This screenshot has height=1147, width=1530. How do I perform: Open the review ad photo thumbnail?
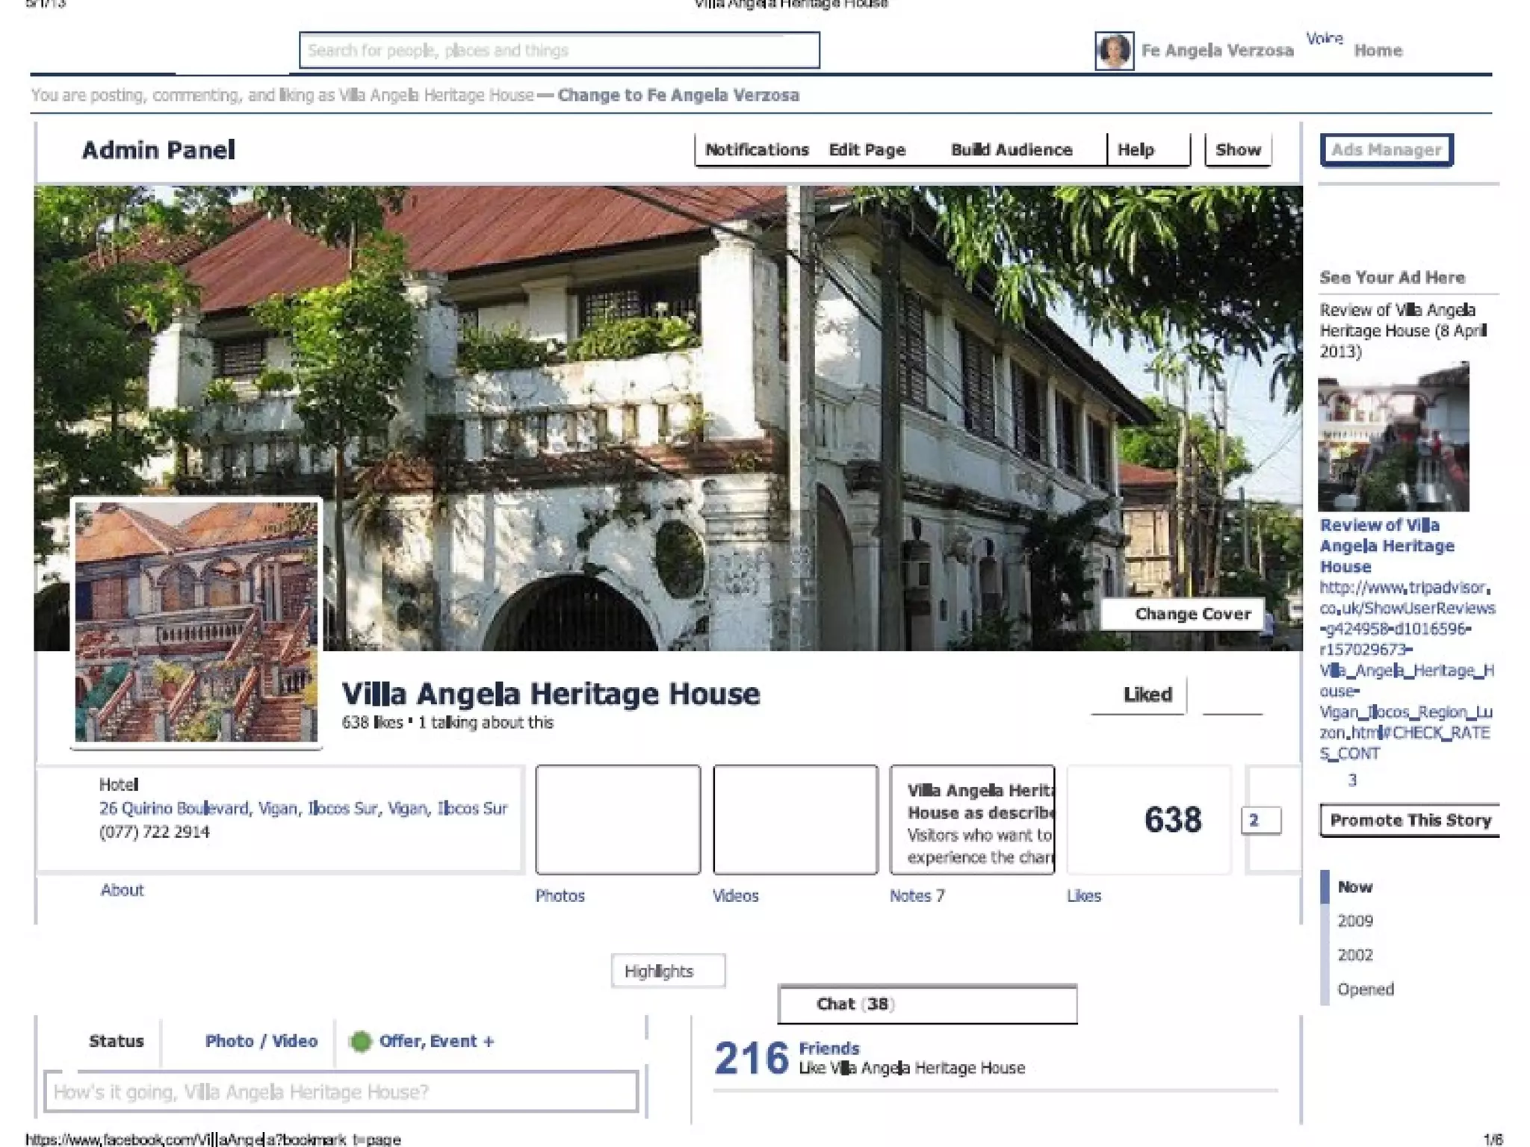coord(1393,438)
